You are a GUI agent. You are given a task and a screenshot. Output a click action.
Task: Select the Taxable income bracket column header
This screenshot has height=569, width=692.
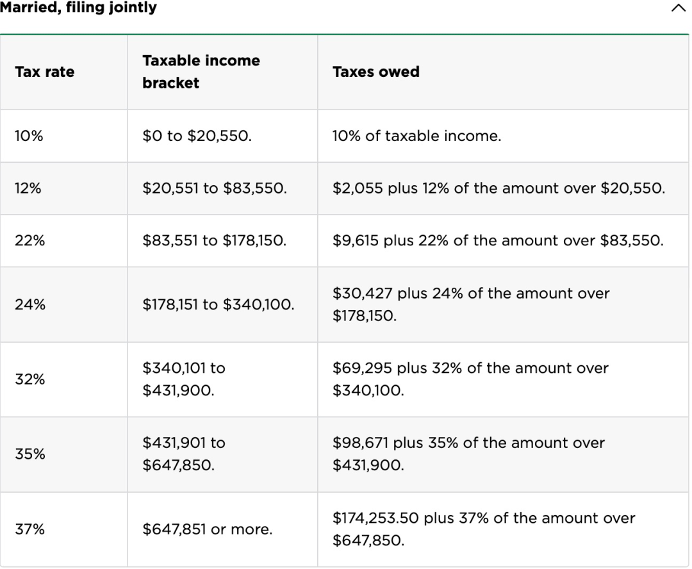(x=201, y=72)
